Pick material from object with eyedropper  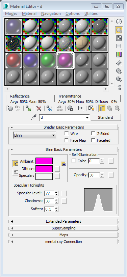click(34, 117)
